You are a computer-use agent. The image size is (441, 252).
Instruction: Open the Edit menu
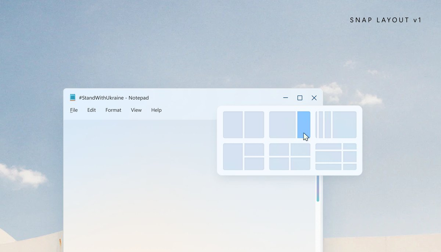(x=92, y=110)
